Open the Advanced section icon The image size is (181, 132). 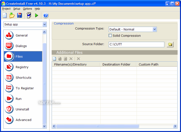point(9,120)
